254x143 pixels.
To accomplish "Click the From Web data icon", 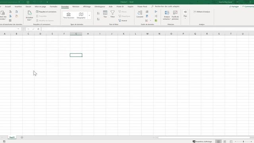I will 10,16.
